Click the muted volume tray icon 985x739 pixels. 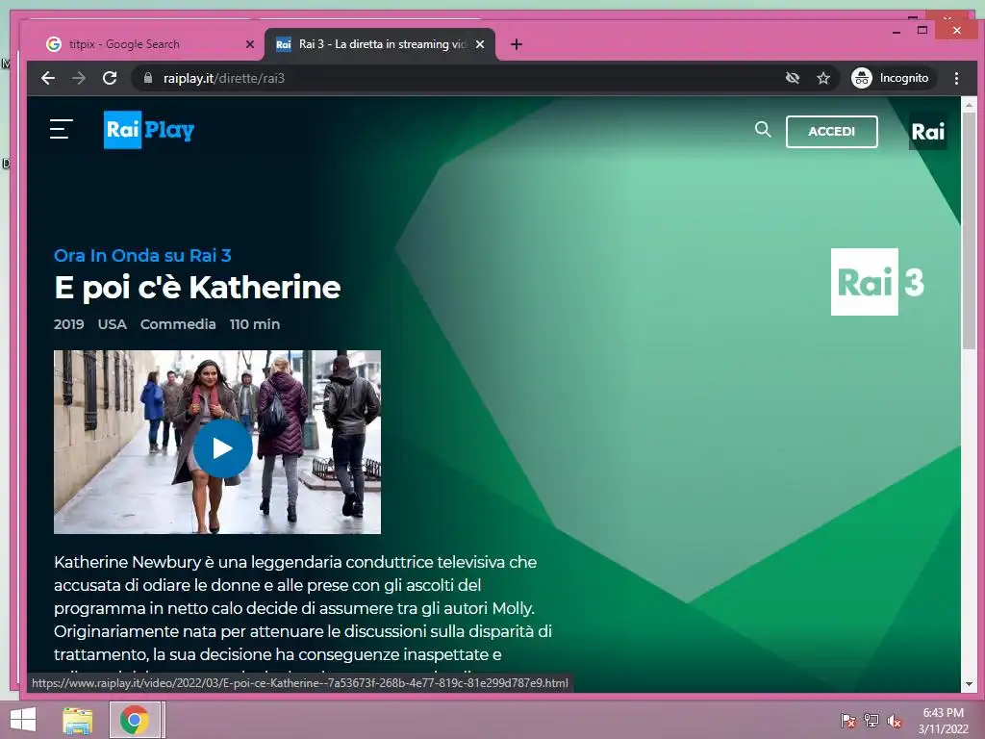pyautogui.click(x=895, y=721)
